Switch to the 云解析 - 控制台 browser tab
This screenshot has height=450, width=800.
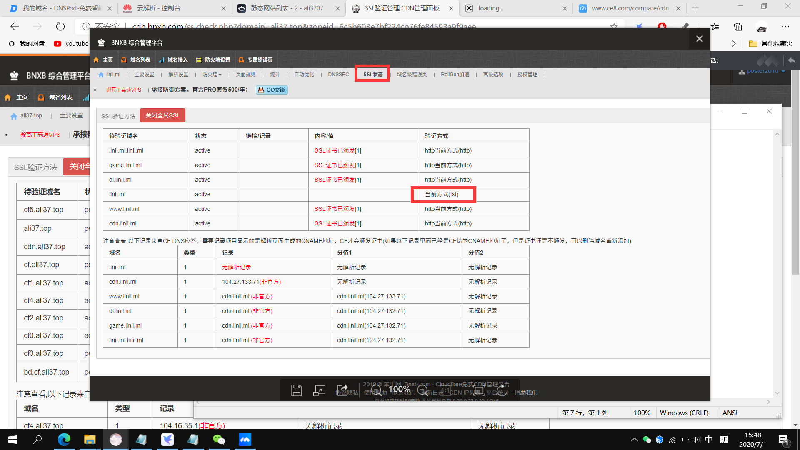(158, 8)
